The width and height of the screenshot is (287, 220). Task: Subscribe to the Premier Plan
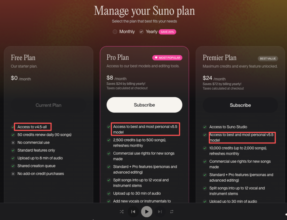(x=240, y=105)
